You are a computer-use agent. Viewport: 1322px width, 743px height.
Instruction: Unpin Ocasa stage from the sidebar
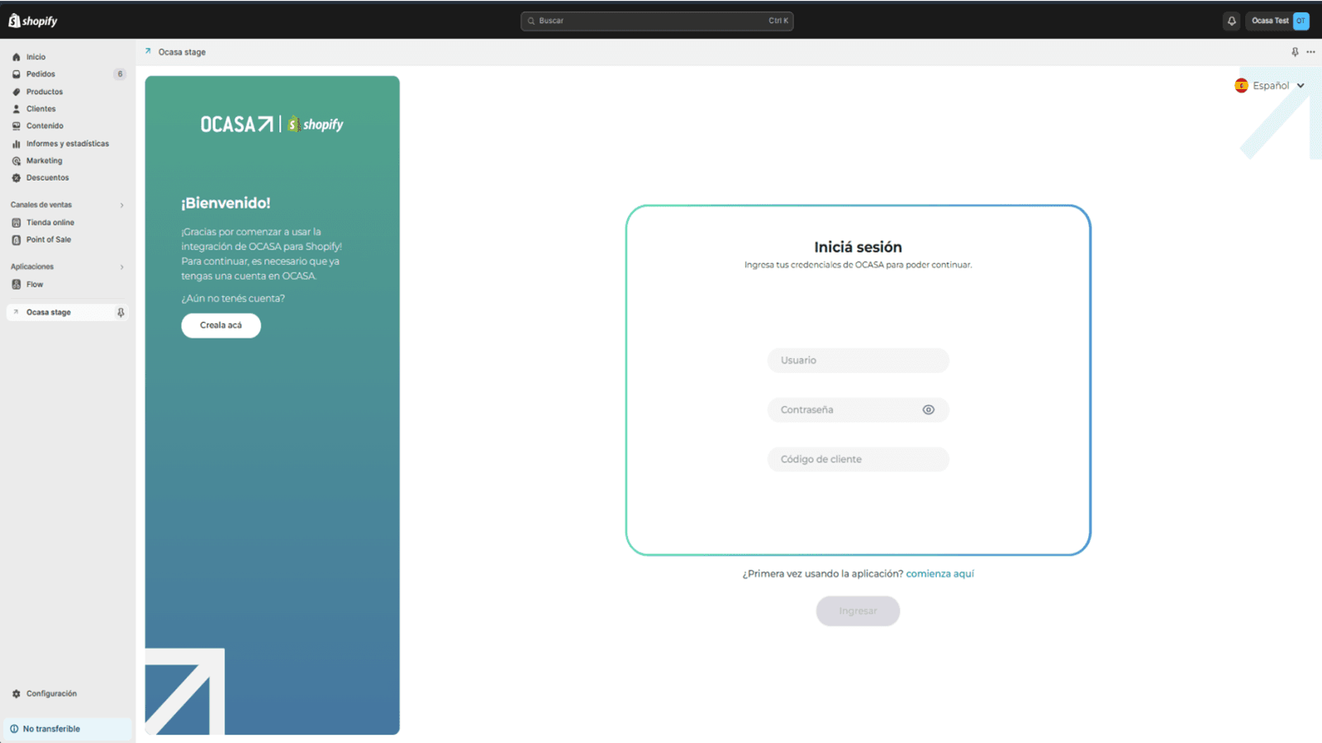pyautogui.click(x=121, y=312)
